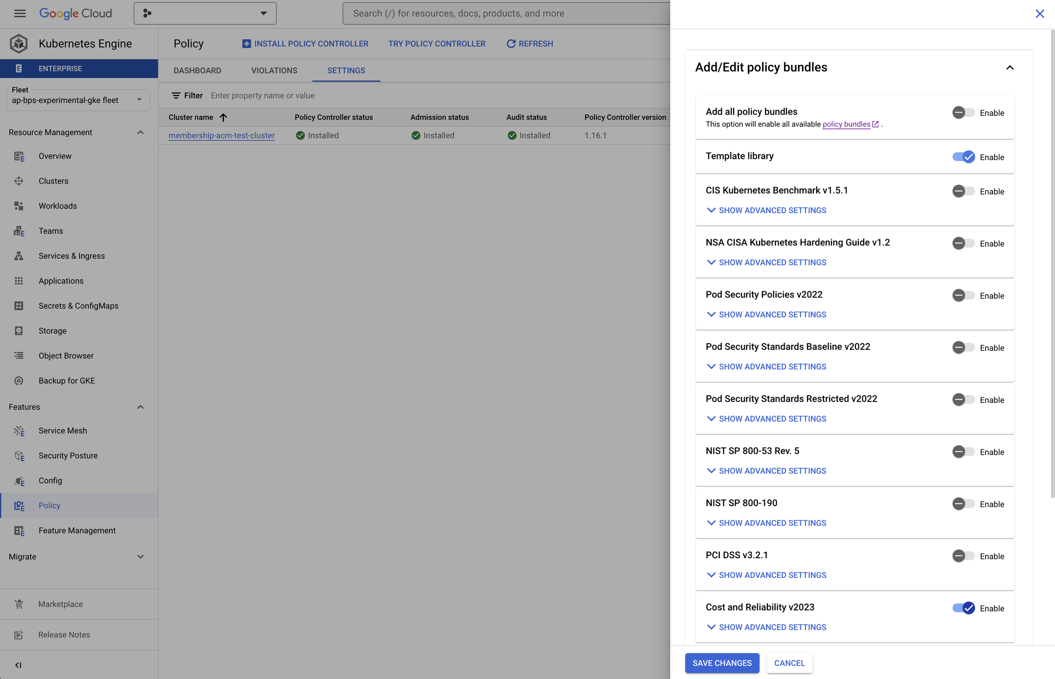Open Storage via its sidebar icon

(19, 331)
